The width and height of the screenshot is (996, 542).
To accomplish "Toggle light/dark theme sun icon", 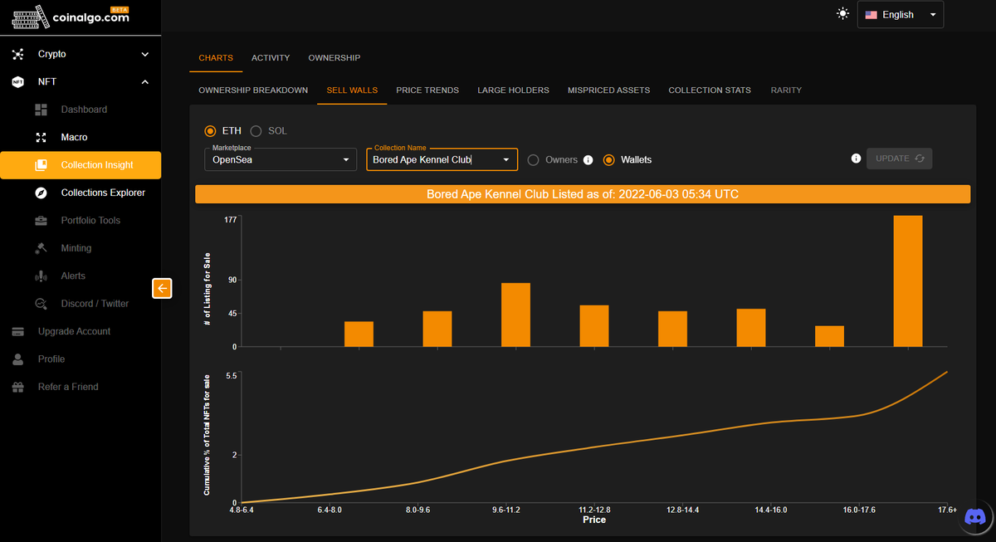I will [843, 14].
